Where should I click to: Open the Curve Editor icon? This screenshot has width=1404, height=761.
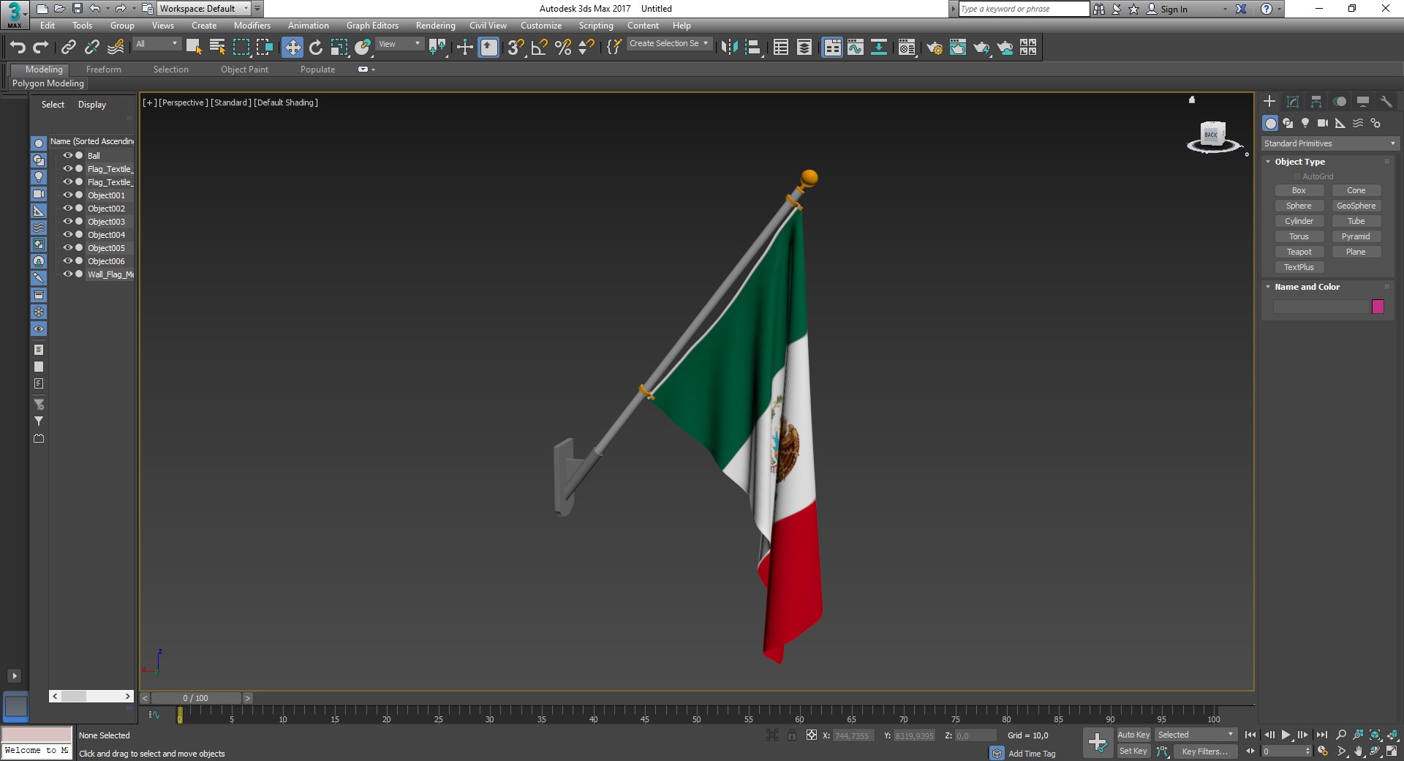[856, 48]
